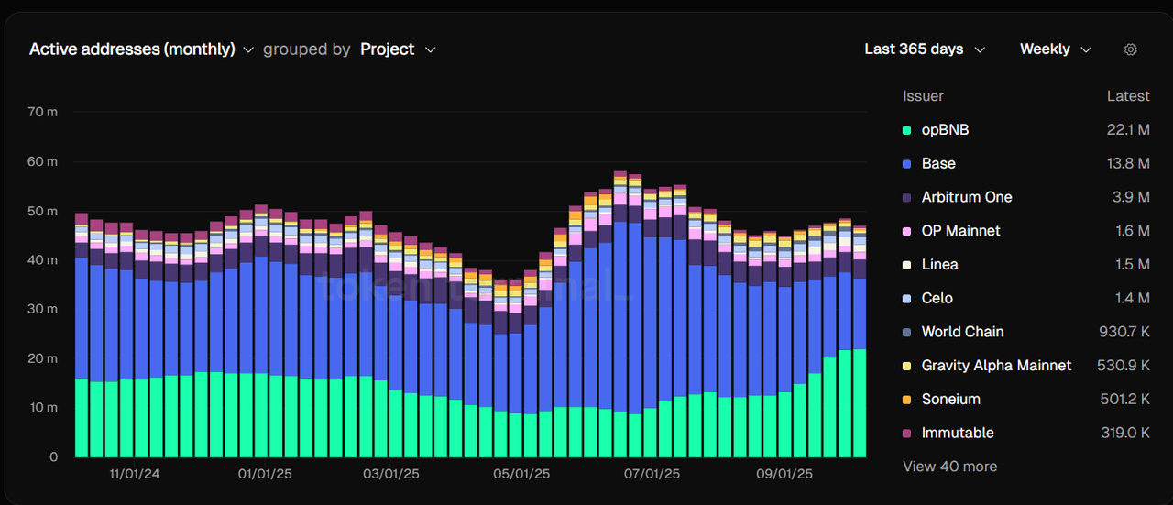Open the grouped by Project dropdown
This screenshot has width=1173, height=505.
click(x=398, y=49)
